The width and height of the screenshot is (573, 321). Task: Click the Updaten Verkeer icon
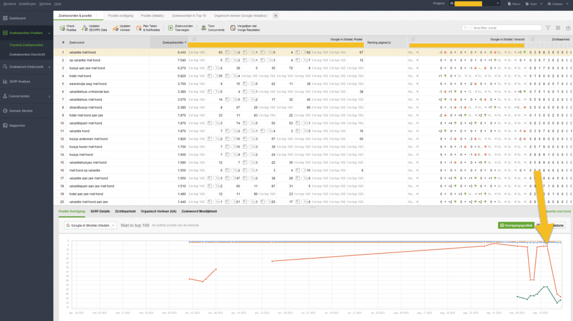click(115, 28)
